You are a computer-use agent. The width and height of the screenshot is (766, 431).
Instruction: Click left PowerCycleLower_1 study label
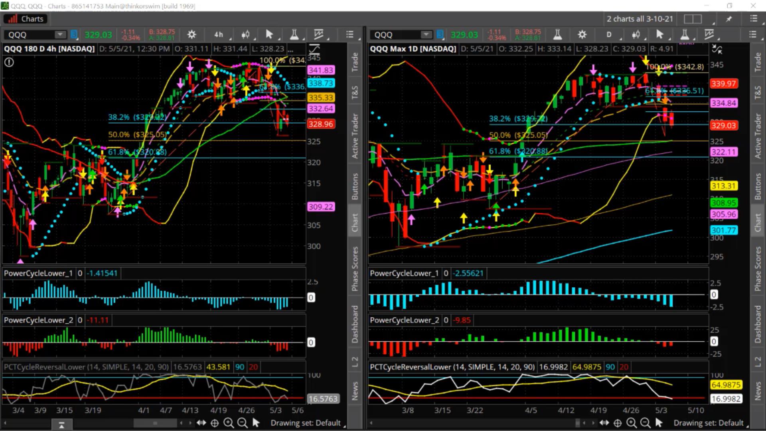point(38,273)
